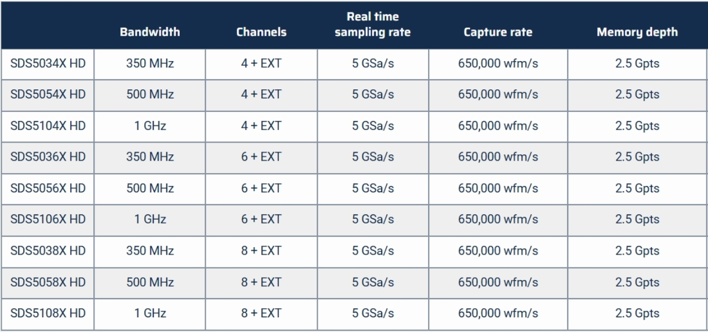The image size is (708, 332).
Task: Click the Real time sampling rate header
Action: (373, 25)
